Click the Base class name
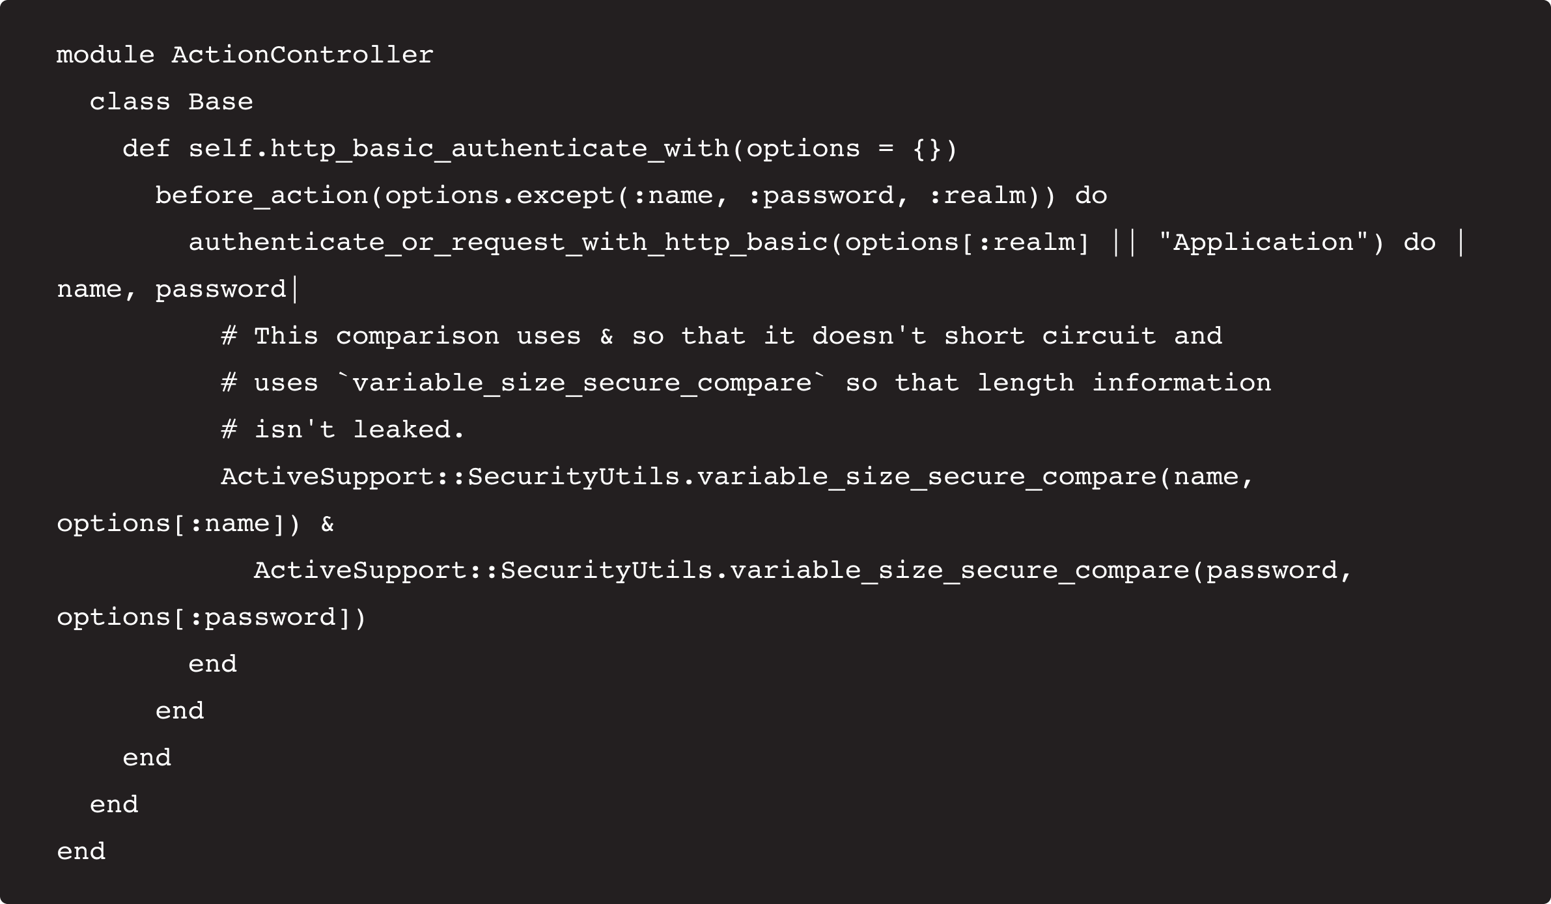Image resolution: width=1551 pixels, height=904 pixels. pyautogui.click(x=220, y=102)
